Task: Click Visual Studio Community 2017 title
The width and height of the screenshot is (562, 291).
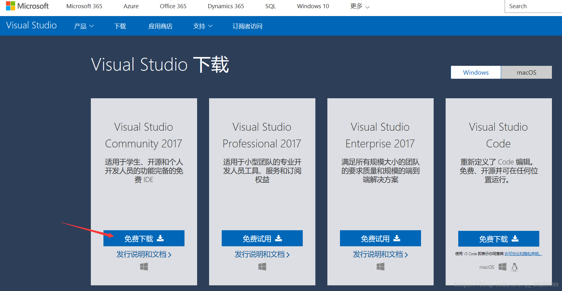Action: (144, 135)
